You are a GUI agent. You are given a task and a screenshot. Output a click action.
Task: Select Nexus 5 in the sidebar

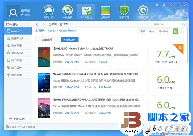(18, 31)
